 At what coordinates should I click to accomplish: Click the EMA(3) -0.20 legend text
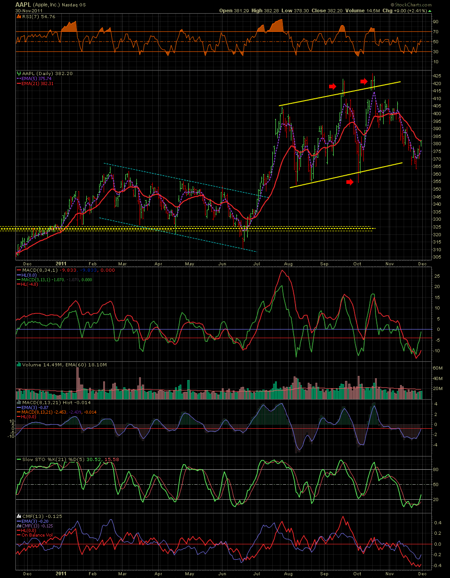pos(35,521)
